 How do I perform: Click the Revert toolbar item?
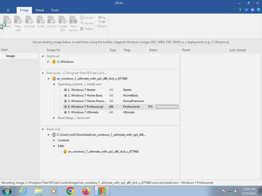(x=87, y=23)
